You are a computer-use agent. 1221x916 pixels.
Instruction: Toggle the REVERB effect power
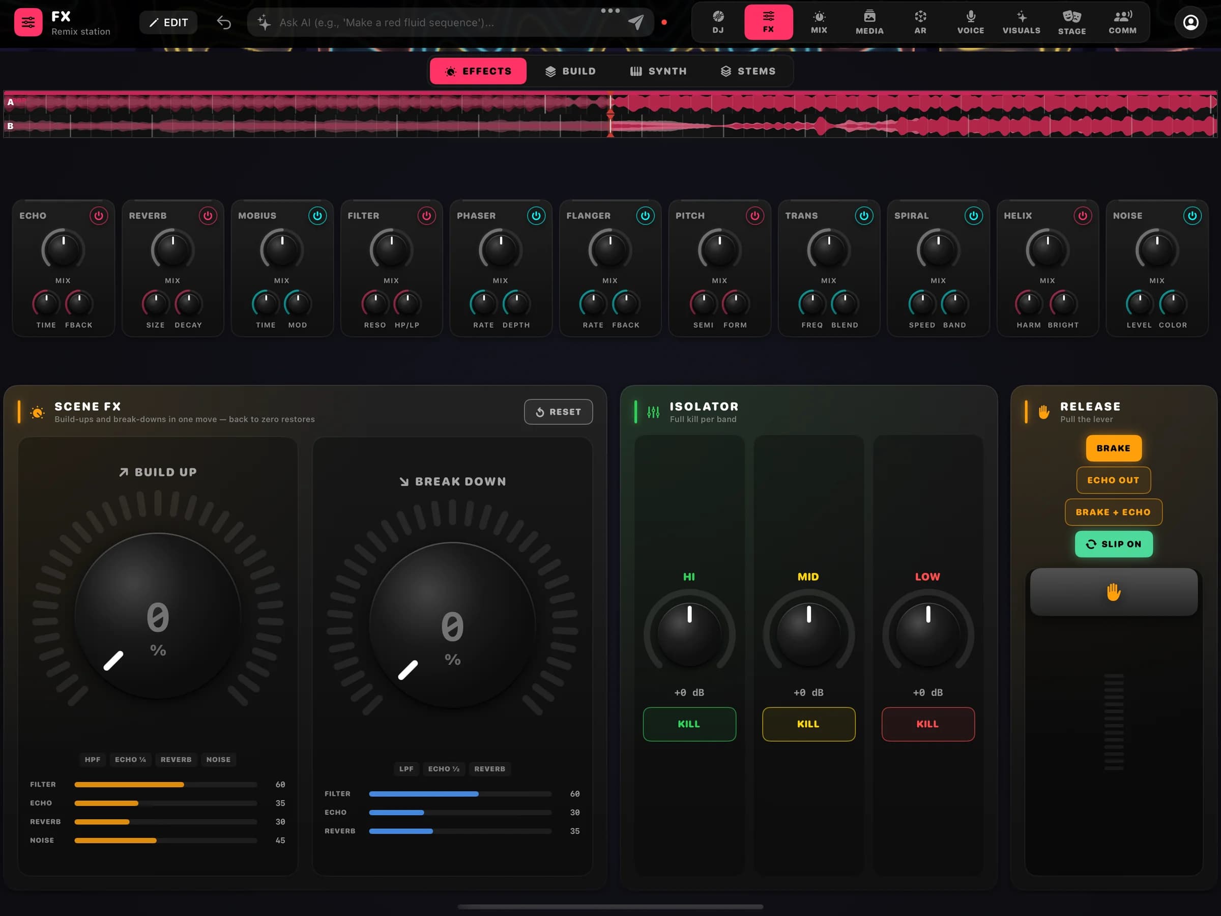click(208, 215)
